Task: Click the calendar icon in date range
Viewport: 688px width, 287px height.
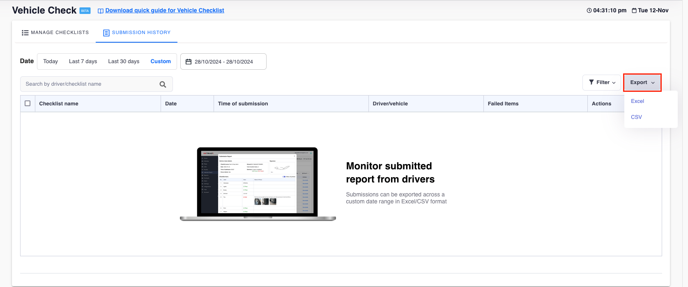Action: coord(189,62)
